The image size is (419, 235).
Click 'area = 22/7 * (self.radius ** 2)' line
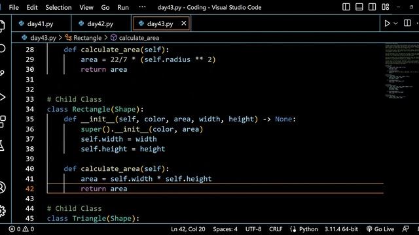[148, 59]
